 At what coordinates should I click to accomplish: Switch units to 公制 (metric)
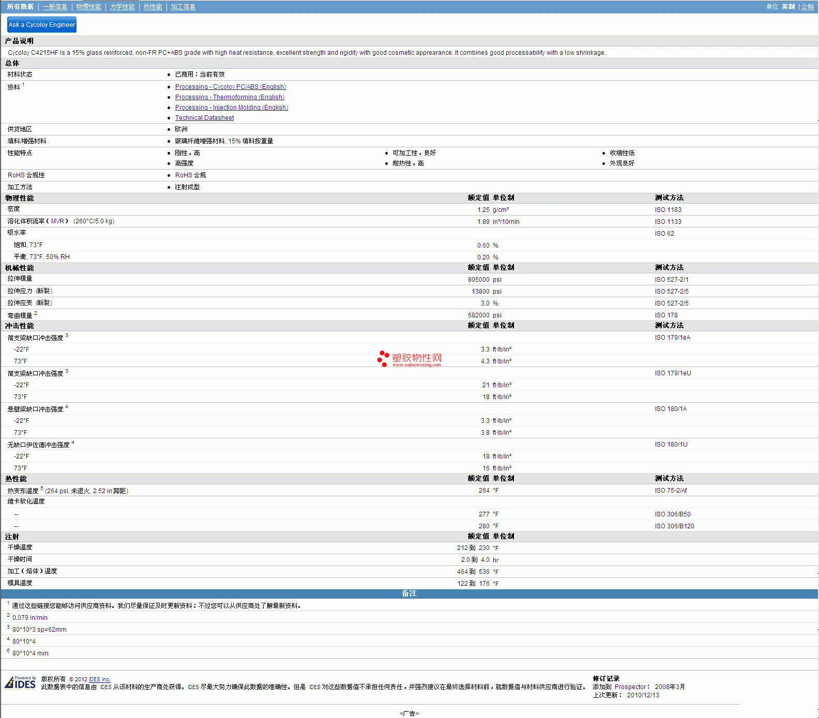click(x=807, y=7)
